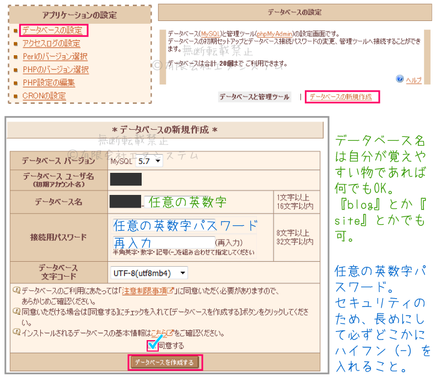
Task: Click the magnifier icon beside データベースのご利用 note
Action: 17,290
